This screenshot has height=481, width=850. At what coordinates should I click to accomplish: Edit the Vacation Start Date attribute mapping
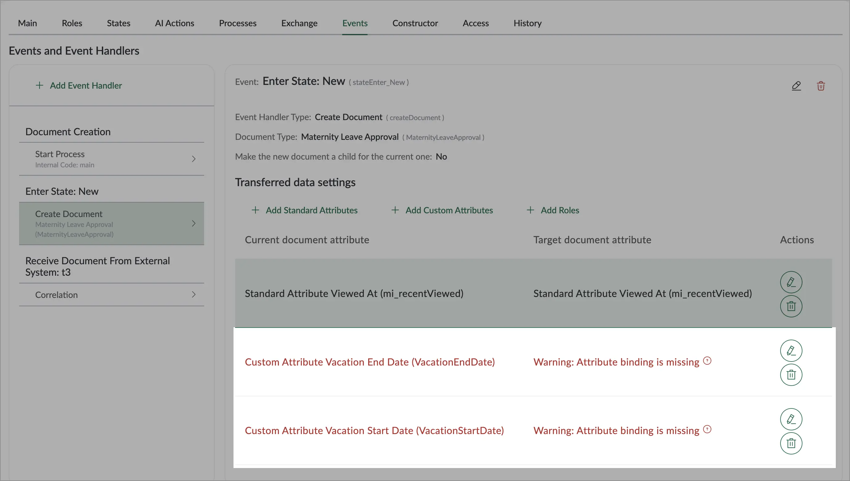791,419
